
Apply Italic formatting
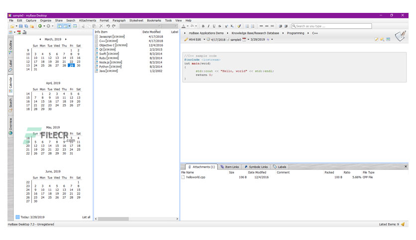[208, 26]
